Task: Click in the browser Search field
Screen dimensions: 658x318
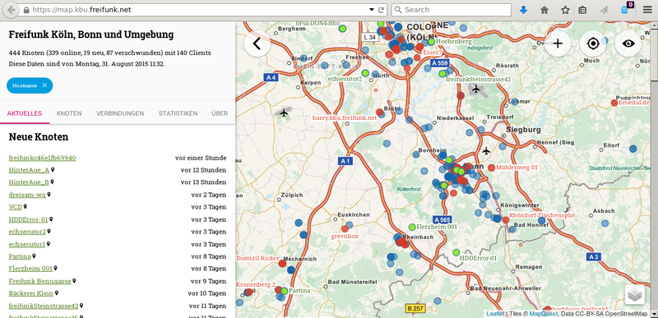Action: pyautogui.click(x=451, y=10)
